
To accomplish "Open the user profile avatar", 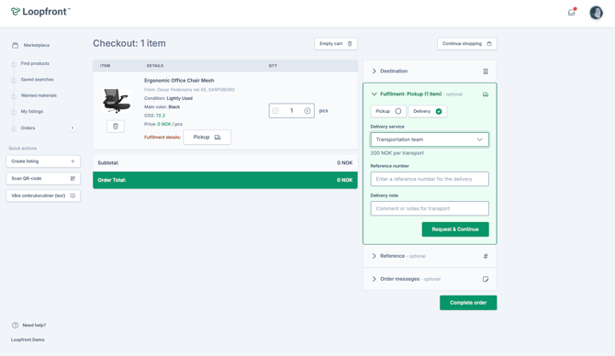I will (x=596, y=13).
